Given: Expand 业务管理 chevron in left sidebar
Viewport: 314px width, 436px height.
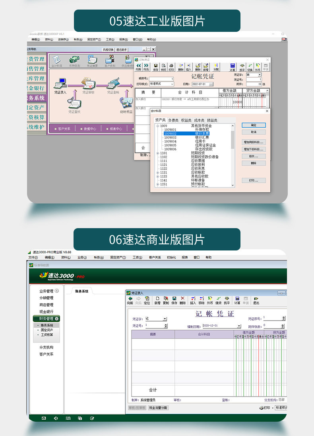Looking at the screenshot, I should pos(56,291).
